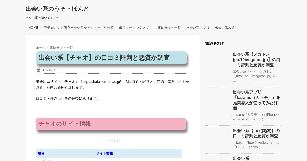
Task: Click the サイト情報 table column header
Action: (104, 153)
